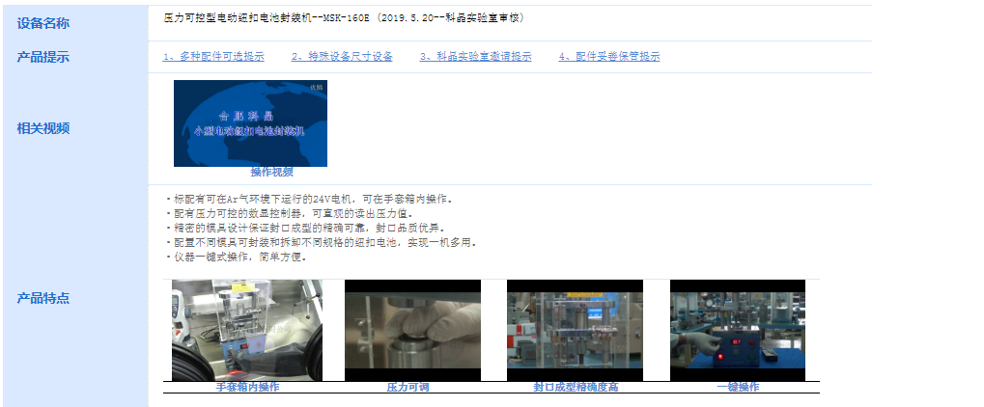The image size is (984, 407).
Task: Click the 手套箱内操作 caption
Action: tap(248, 388)
